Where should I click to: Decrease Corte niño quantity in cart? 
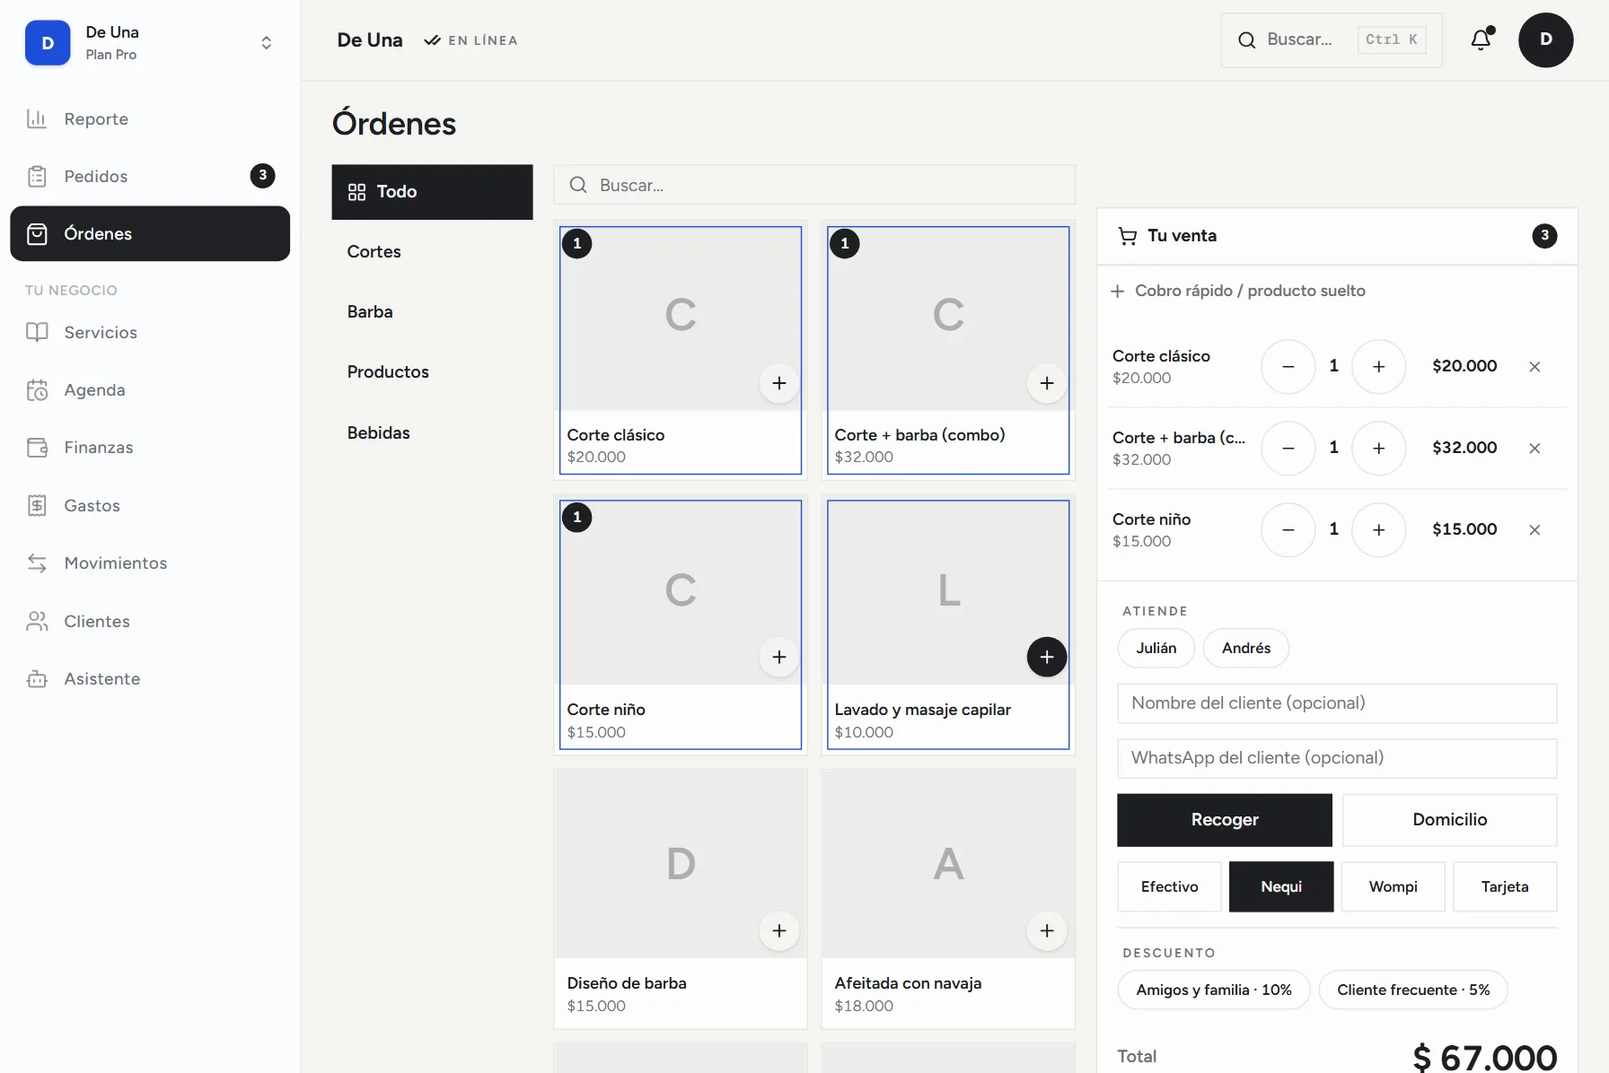[x=1288, y=529]
